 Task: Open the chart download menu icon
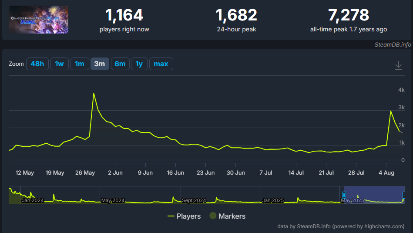pyautogui.click(x=399, y=65)
